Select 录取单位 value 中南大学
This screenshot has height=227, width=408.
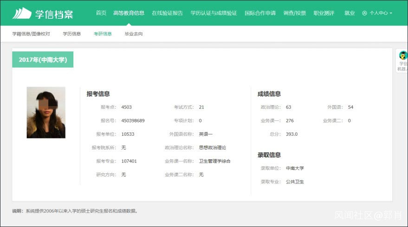click(x=295, y=168)
